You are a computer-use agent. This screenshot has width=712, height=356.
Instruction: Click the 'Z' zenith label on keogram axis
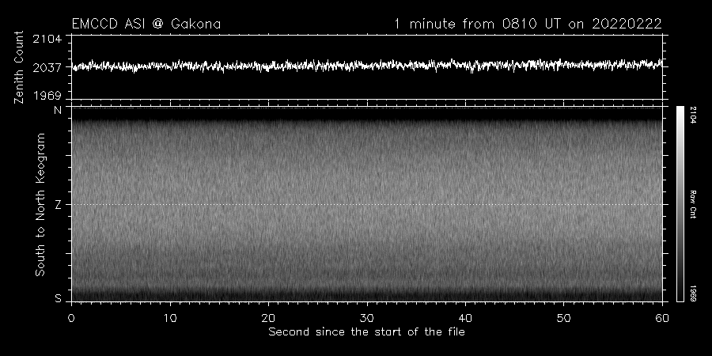pyautogui.click(x=58, y=205)
